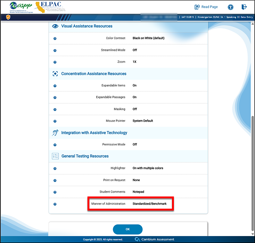Click the Permissive Mode 'Off' value
The image size is (255, 243).
click(135, 144)
